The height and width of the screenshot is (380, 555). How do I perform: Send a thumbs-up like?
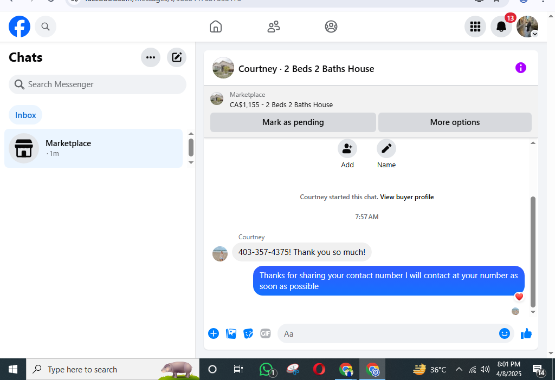coord(526,333)
